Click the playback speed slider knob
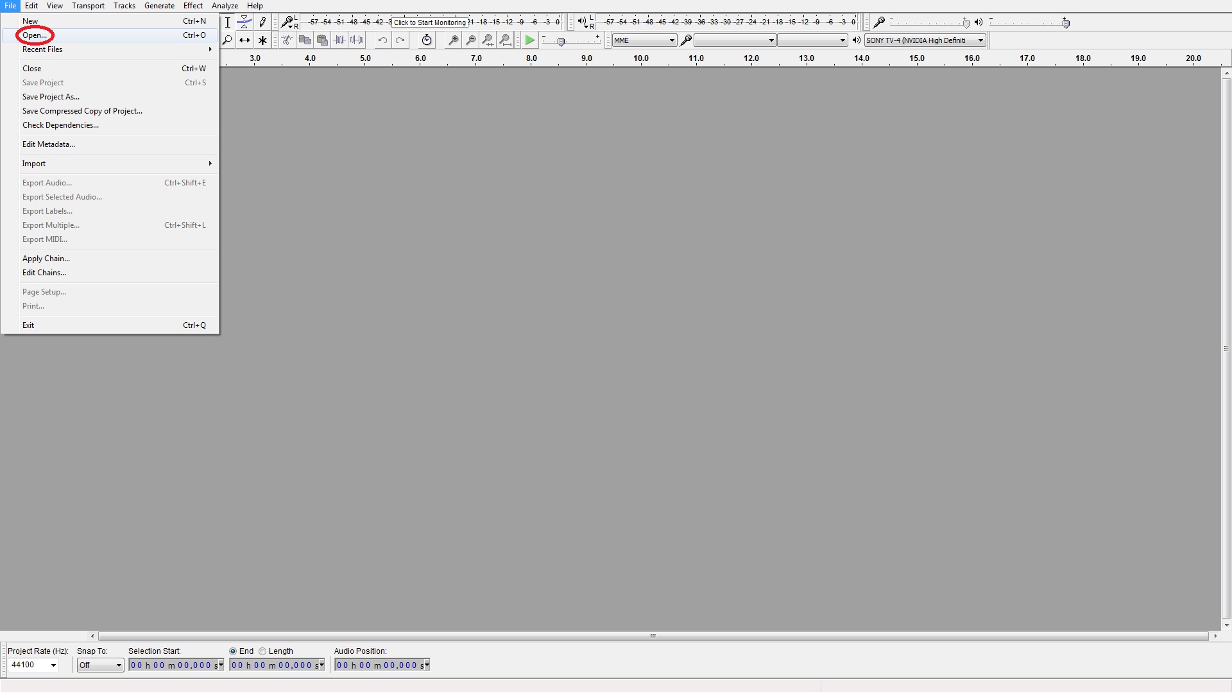Viewport: 1232px width, 693px height. pyautogui.click(x=561, y=42)
